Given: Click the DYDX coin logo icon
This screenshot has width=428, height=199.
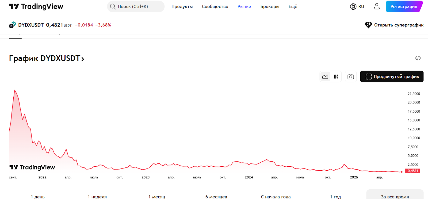Looking at the screenshot, I should coord(12,25).
